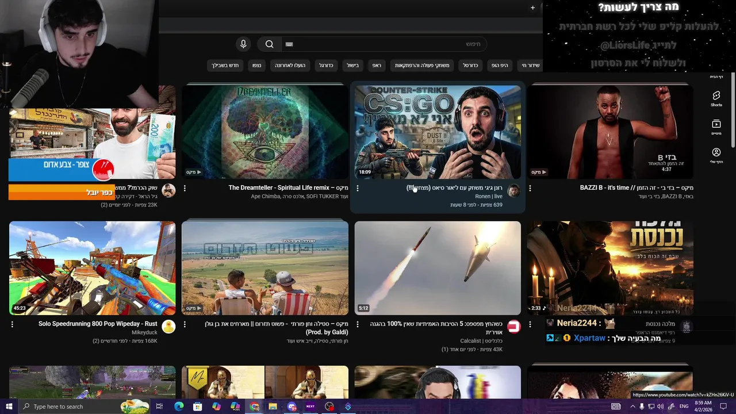This screenshot has width=736, height=414.
Task: Open File Explorer from the taskbar
Action: point(273,407)
